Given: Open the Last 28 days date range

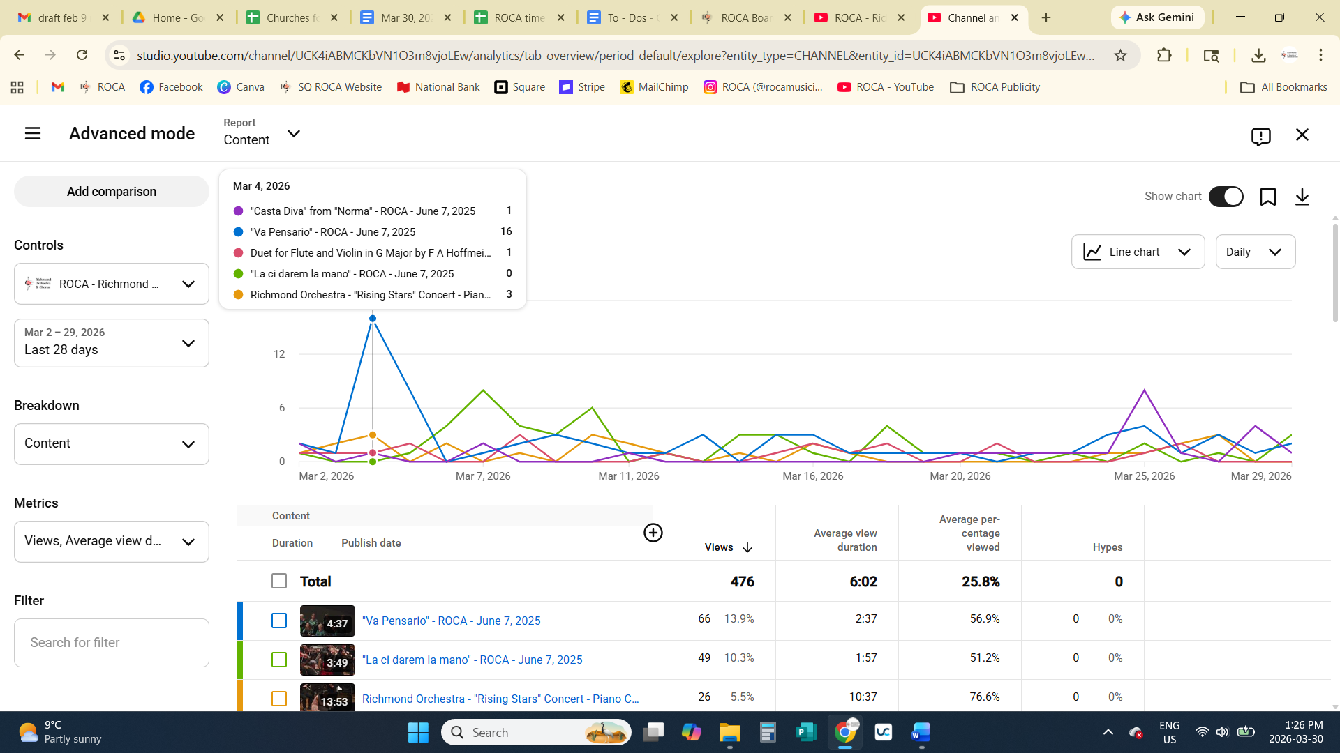Looking at the screenshot, I should pyautogui.click(x=112, y=342).
